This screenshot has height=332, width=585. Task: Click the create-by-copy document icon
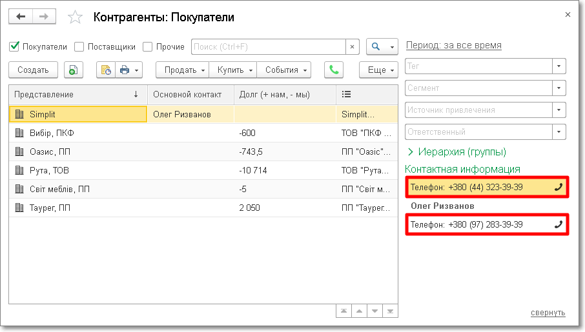click(74, 70)
